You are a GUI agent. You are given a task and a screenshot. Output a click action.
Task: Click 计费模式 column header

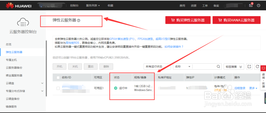click(220, 77)
